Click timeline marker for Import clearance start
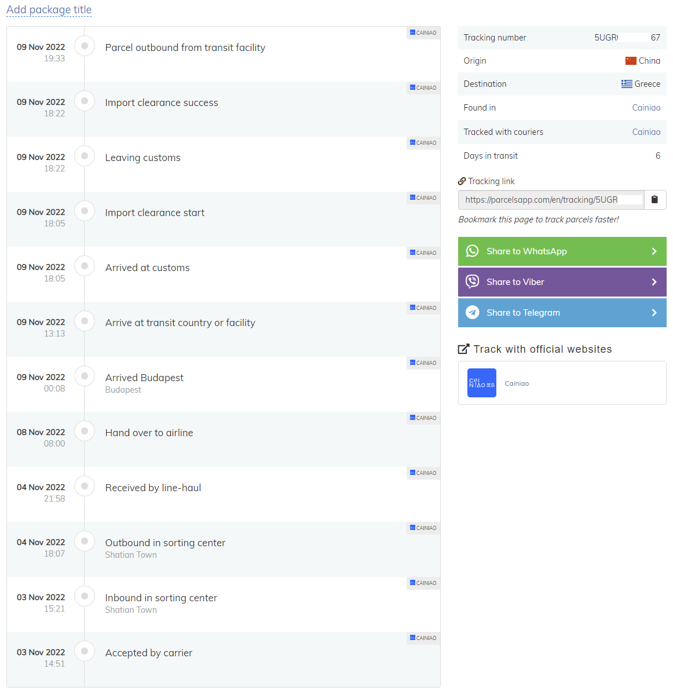Image resolution: width=673 pixels, height=691 pixels. 85,211
